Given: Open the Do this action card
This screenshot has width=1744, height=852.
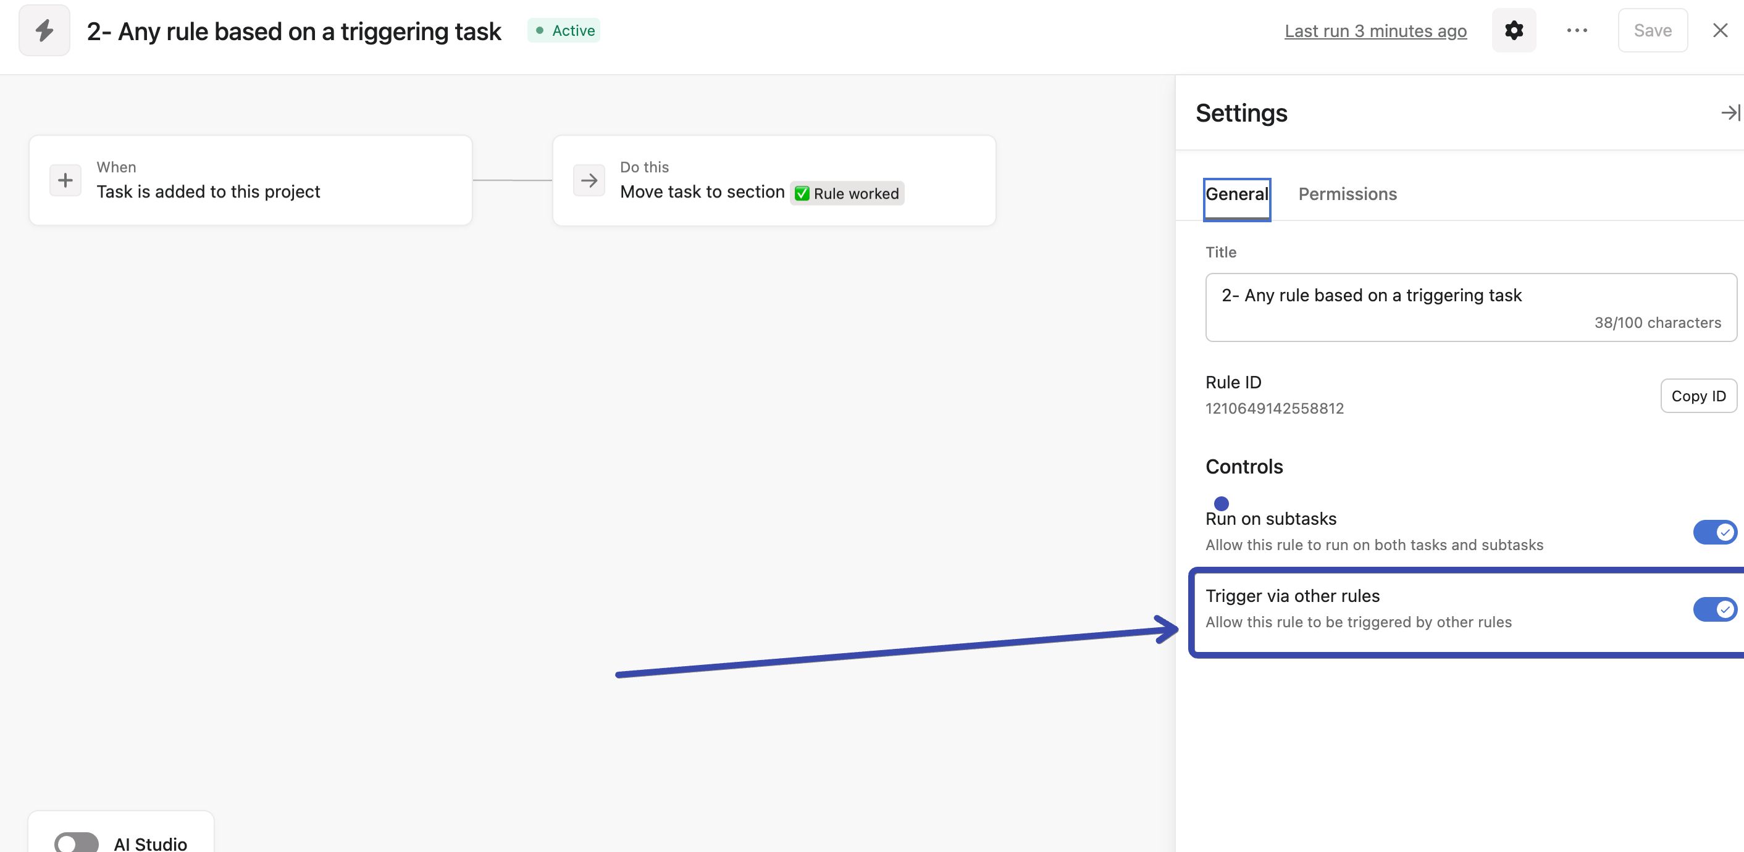Looking at the screenshot, I should (774, 180).
